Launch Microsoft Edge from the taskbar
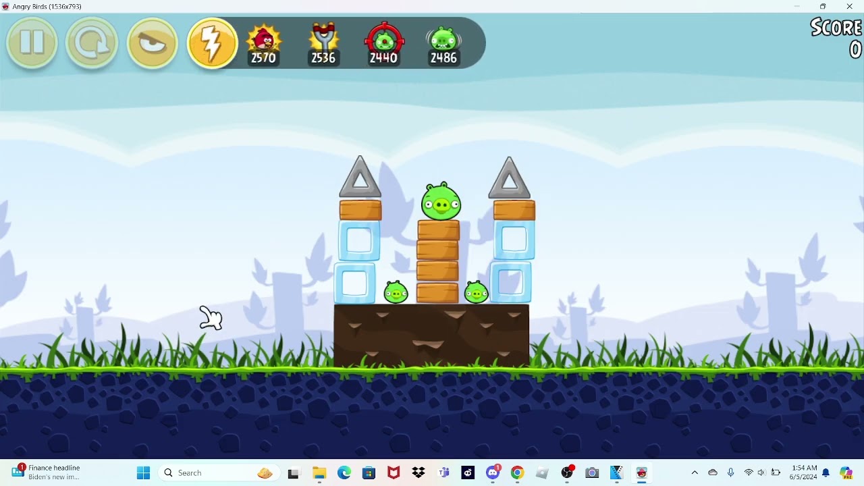Image resolution: width=864 pixels, height=486 pixels. (344, 473)
